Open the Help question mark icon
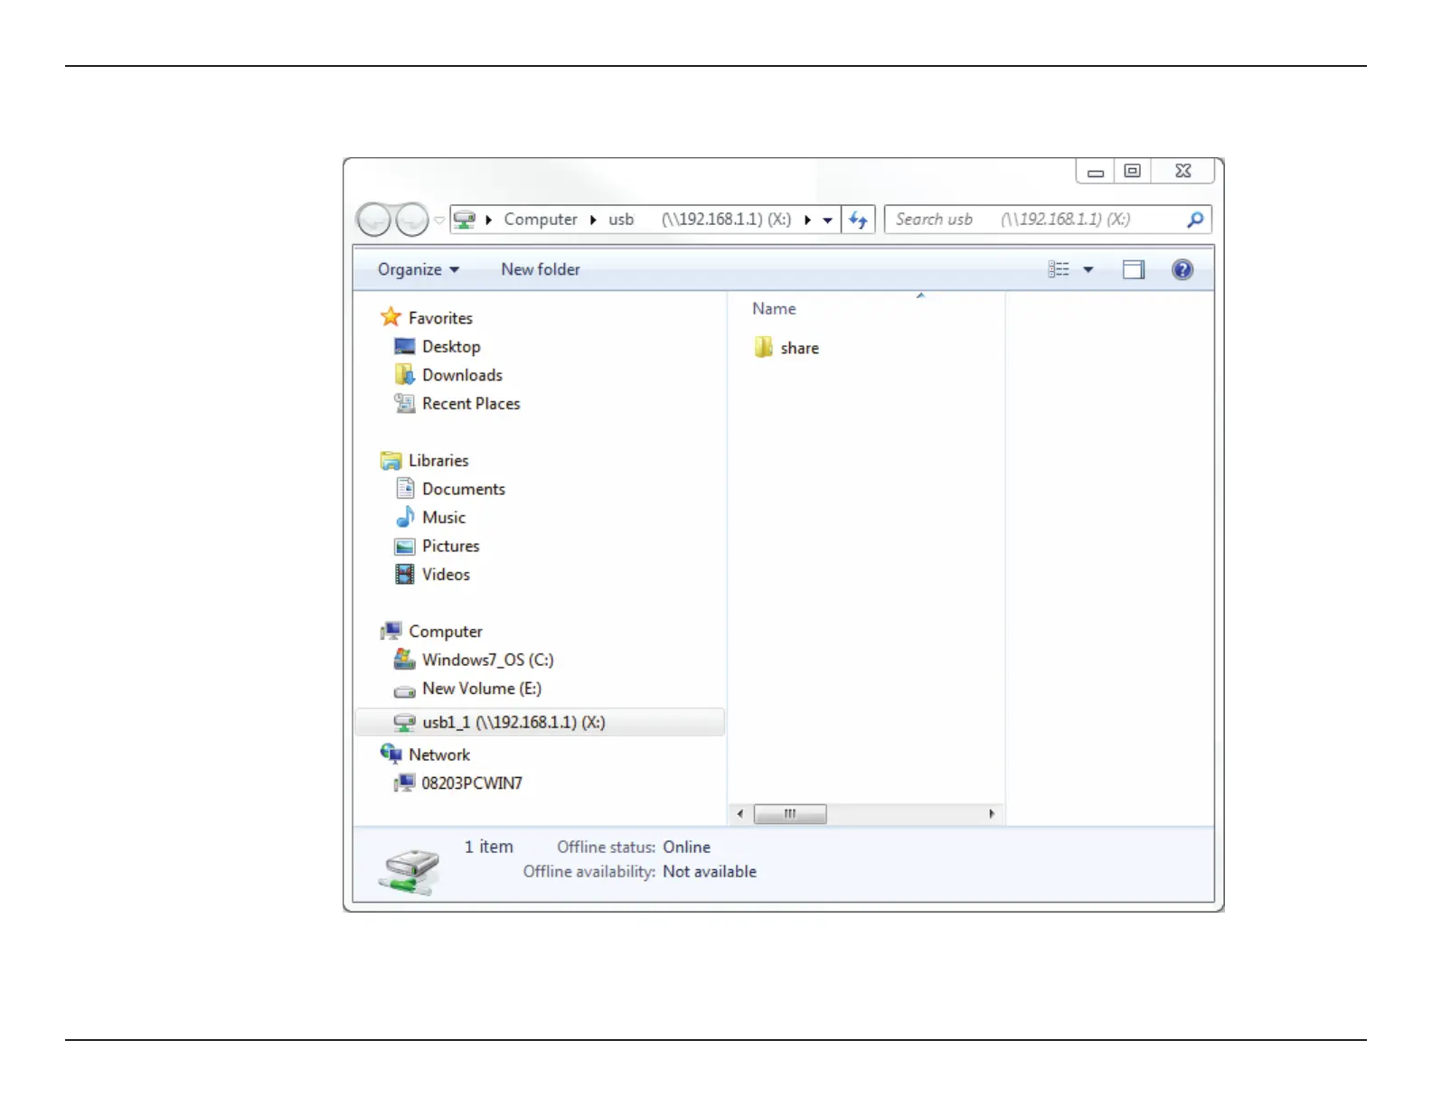 coord(1182,269)
